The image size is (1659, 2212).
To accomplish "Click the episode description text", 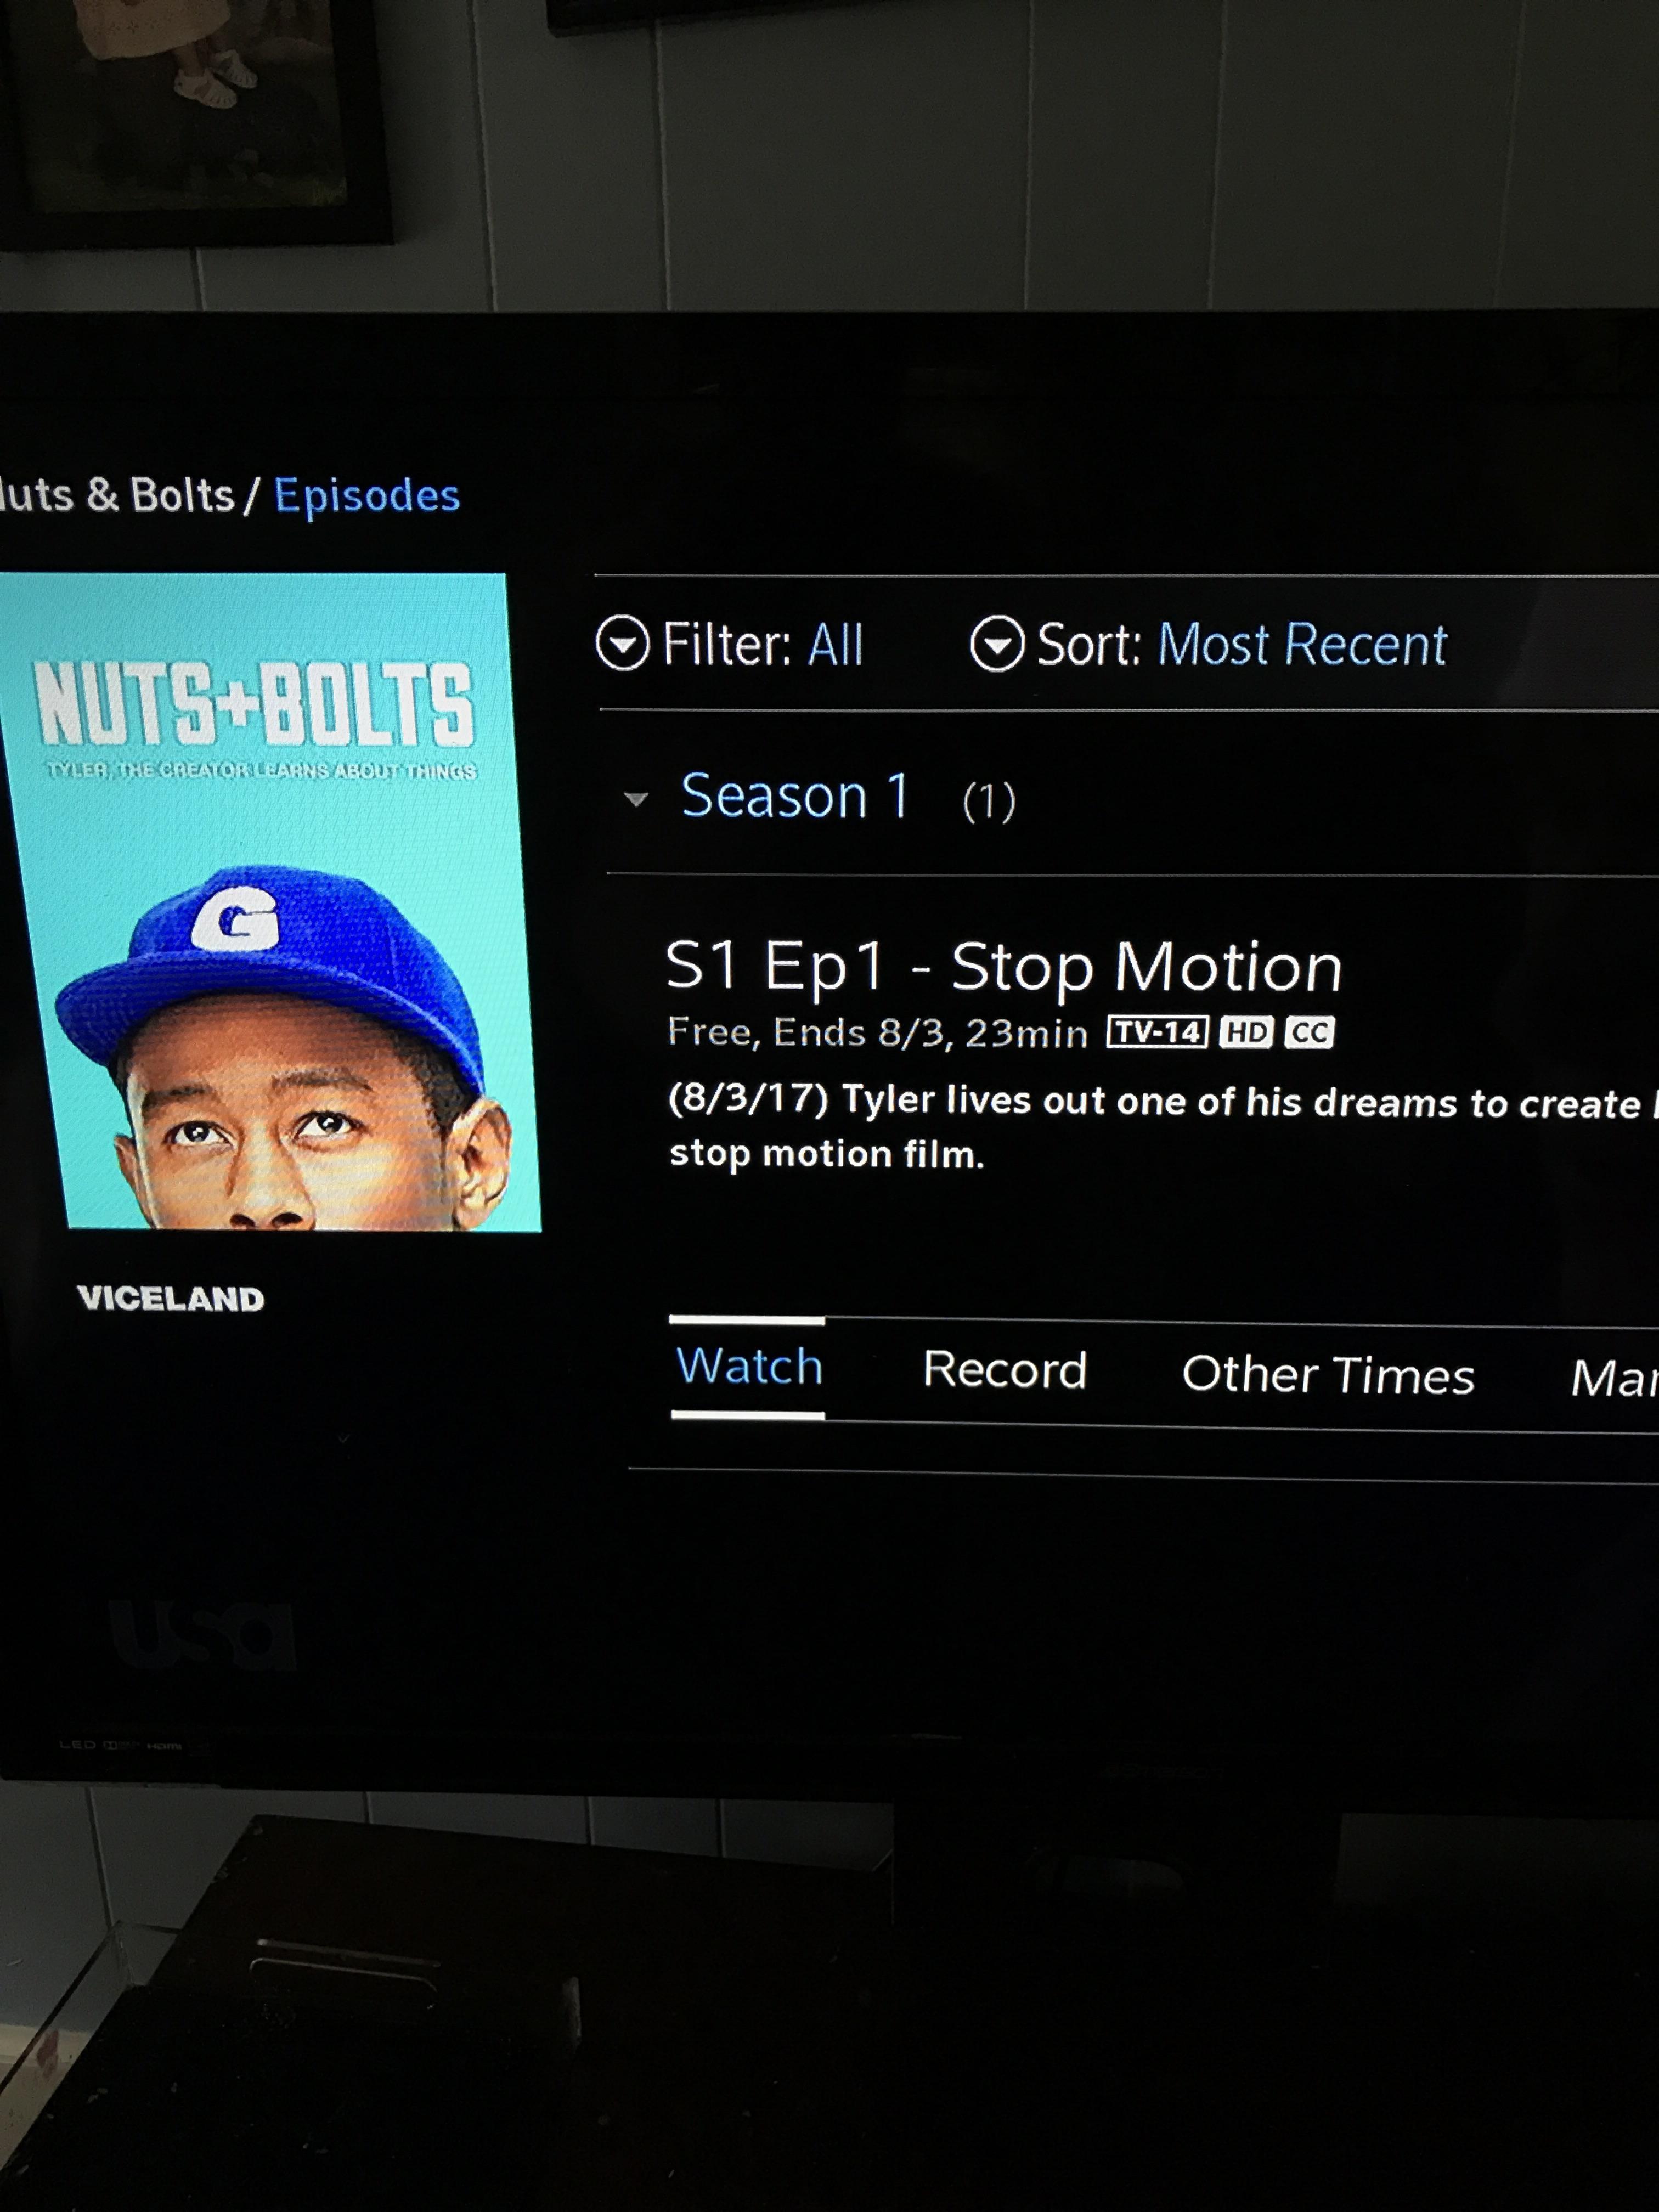I will click(1160, 1127).
